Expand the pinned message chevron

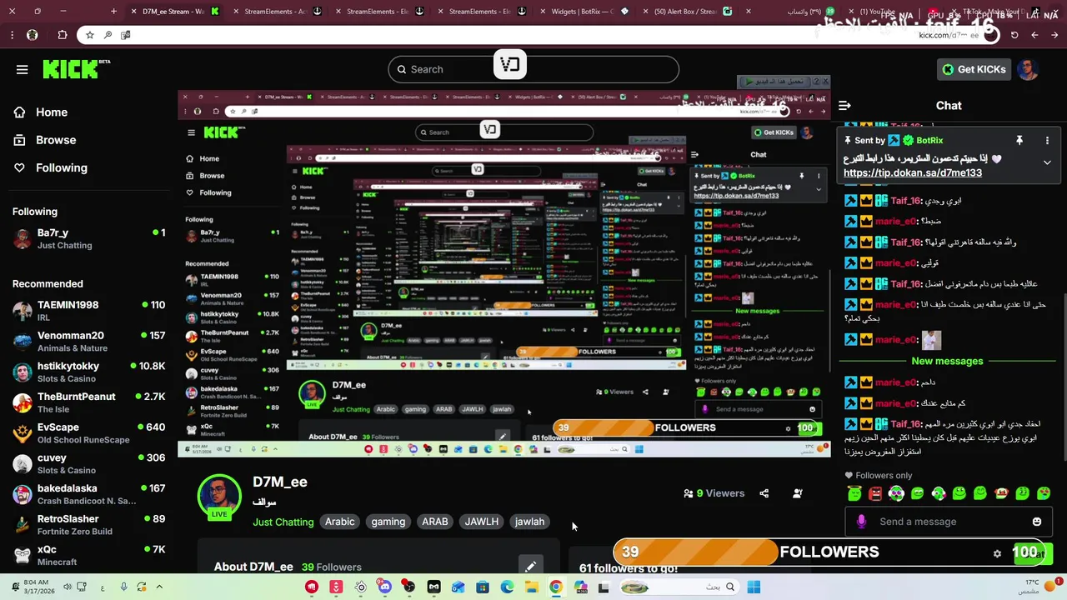pyautogui.click(x=1047, y=162)
